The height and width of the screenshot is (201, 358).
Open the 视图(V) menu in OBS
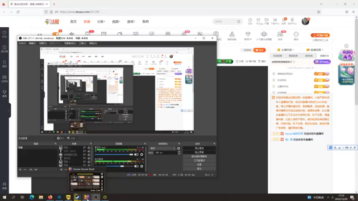43,43
